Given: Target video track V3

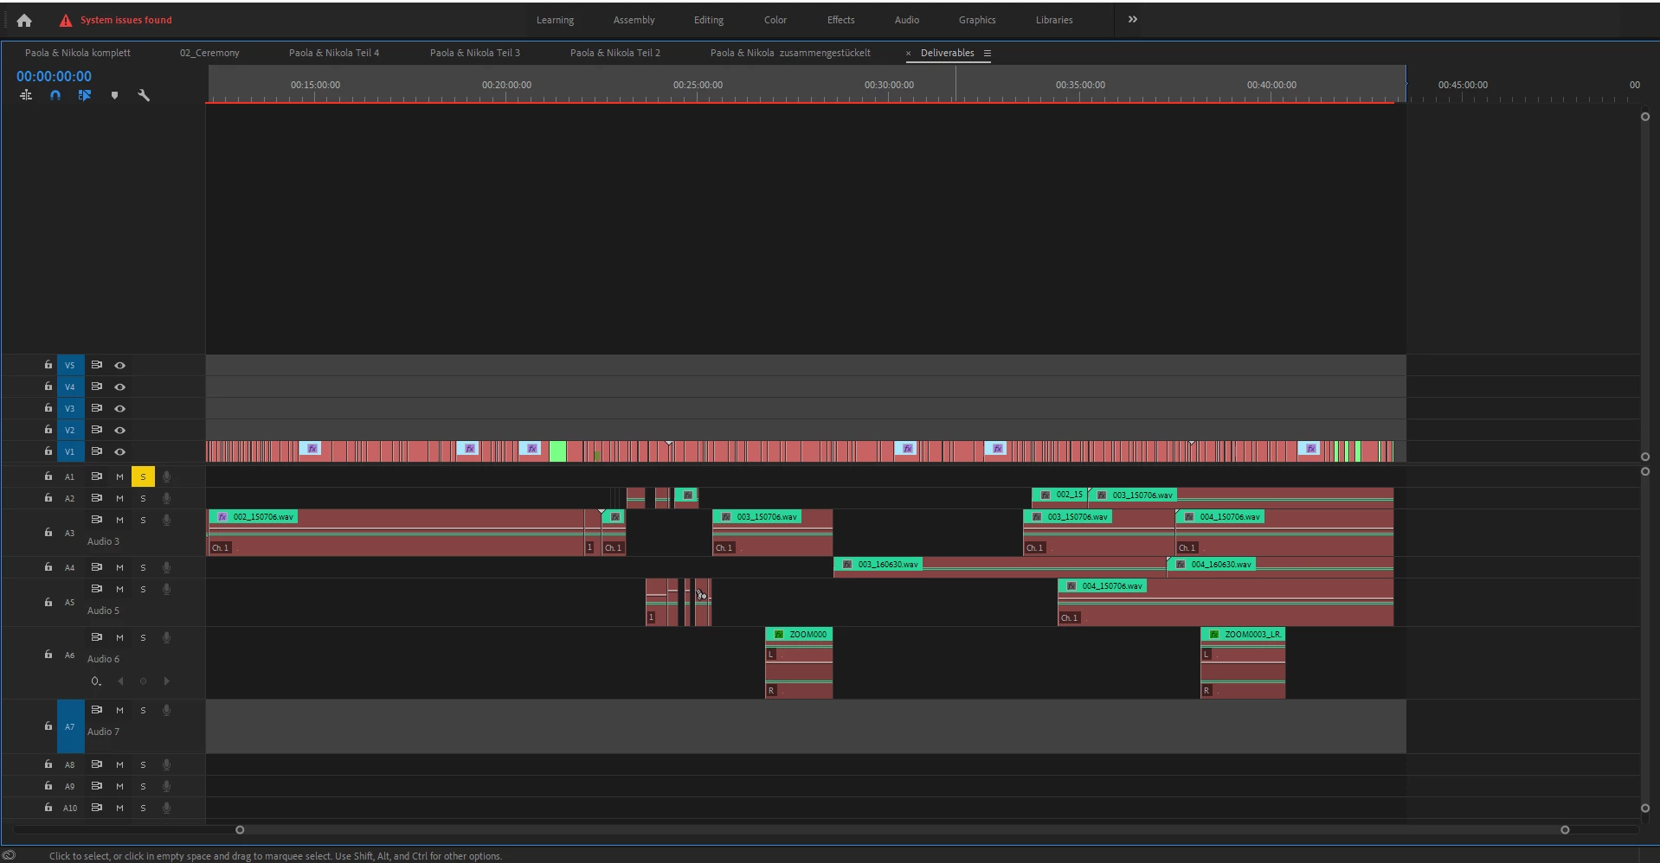Looking at the screenshot, I should 70,408.
